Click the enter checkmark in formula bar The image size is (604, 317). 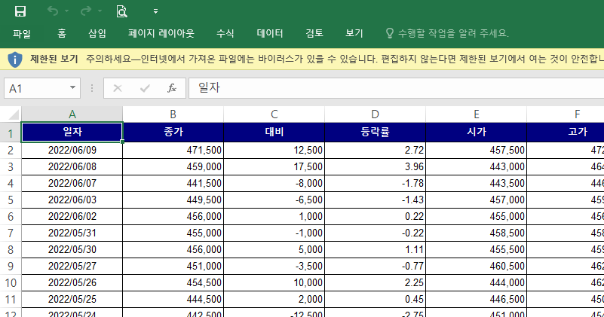tap(145, 88)
